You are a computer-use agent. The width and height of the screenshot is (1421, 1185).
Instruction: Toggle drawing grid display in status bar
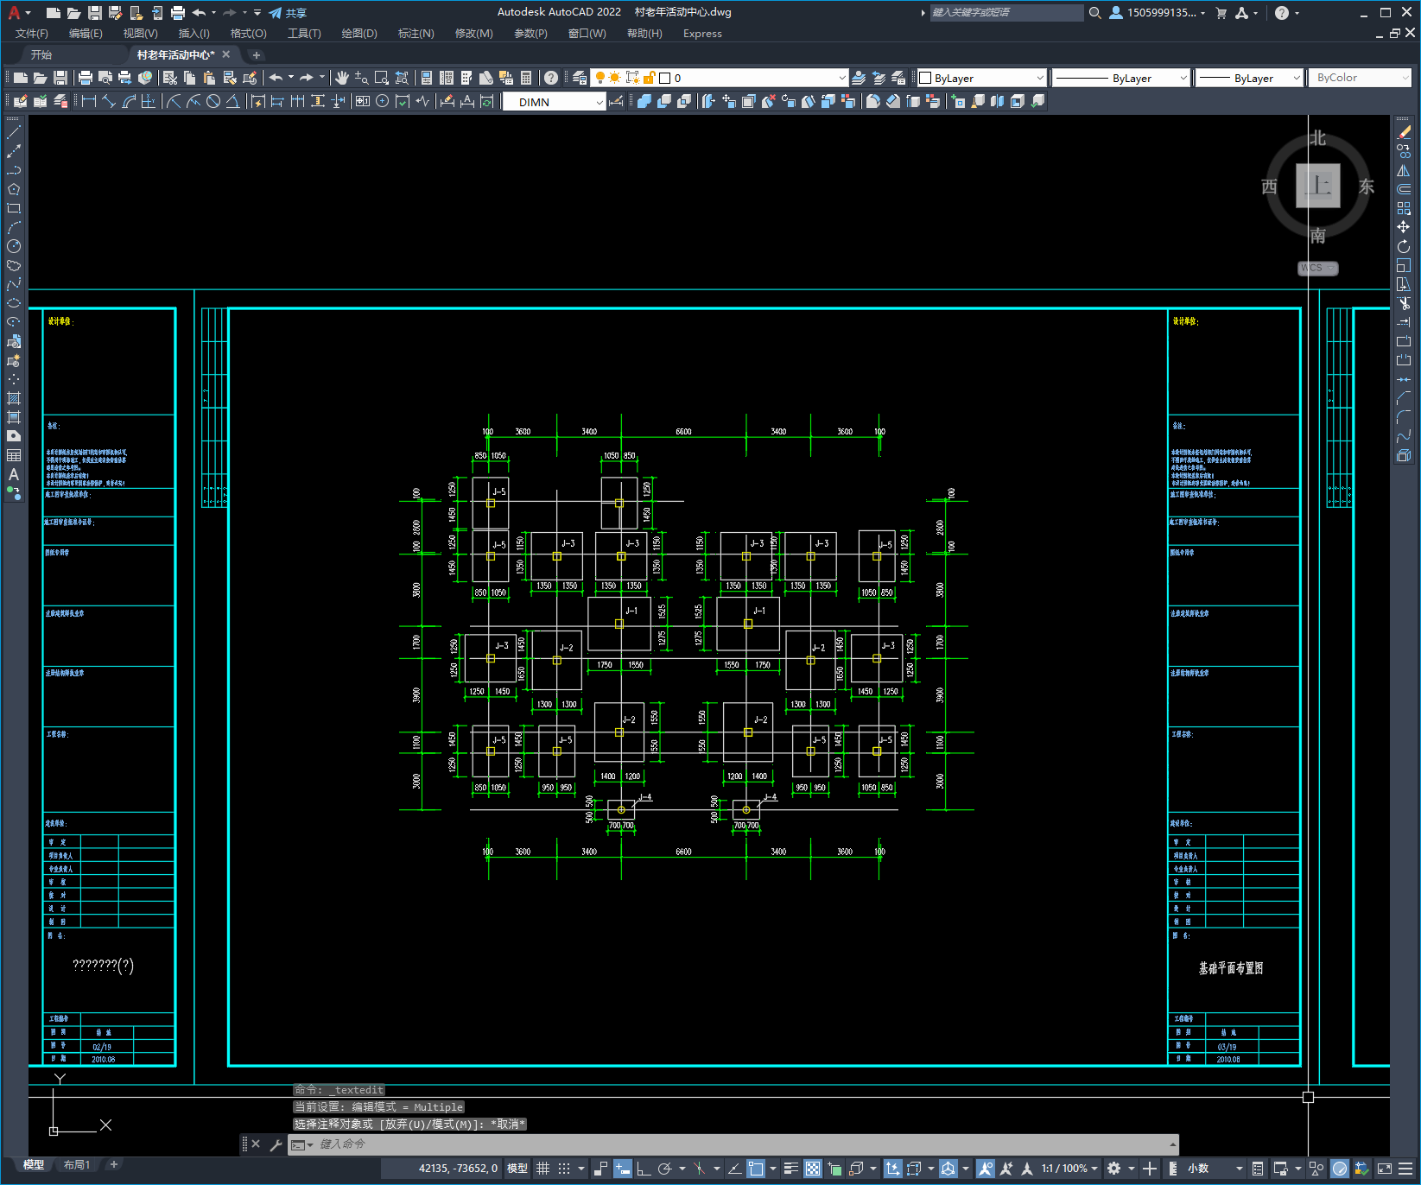[x=543, y=1169]
